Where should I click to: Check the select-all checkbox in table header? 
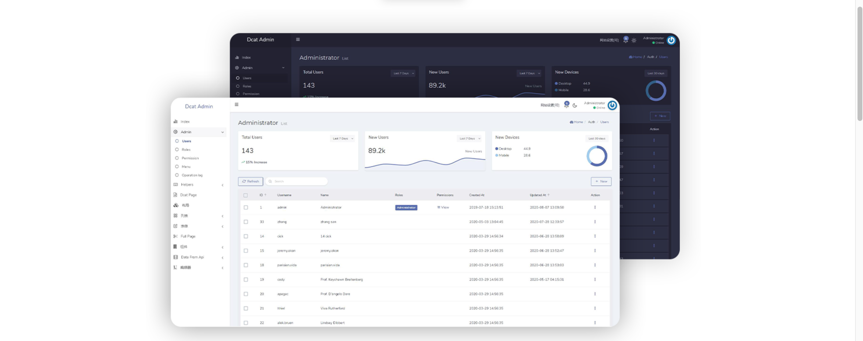click(245, 195)
